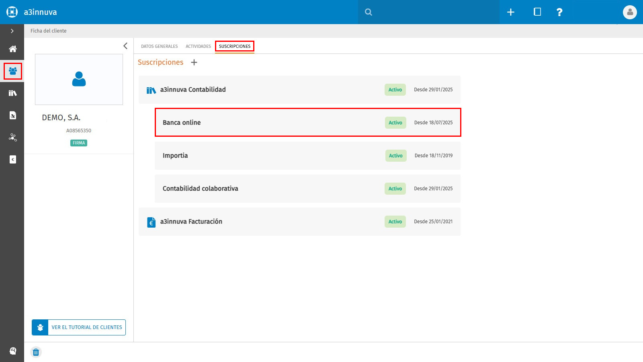Image resolution: width=643 pixels, height=362 pixels.
Task: Click the Ficha del cliente breadcrumb
Action: (x=49, y=31)
